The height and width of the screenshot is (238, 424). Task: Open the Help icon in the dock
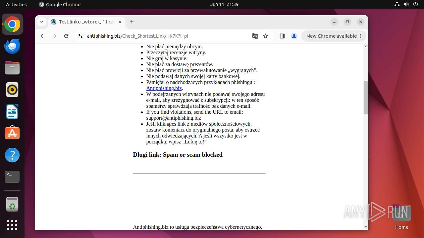pos(12,155)
